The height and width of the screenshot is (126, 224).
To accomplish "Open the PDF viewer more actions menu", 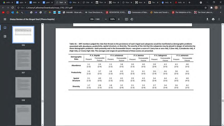I will click(219, 19).
